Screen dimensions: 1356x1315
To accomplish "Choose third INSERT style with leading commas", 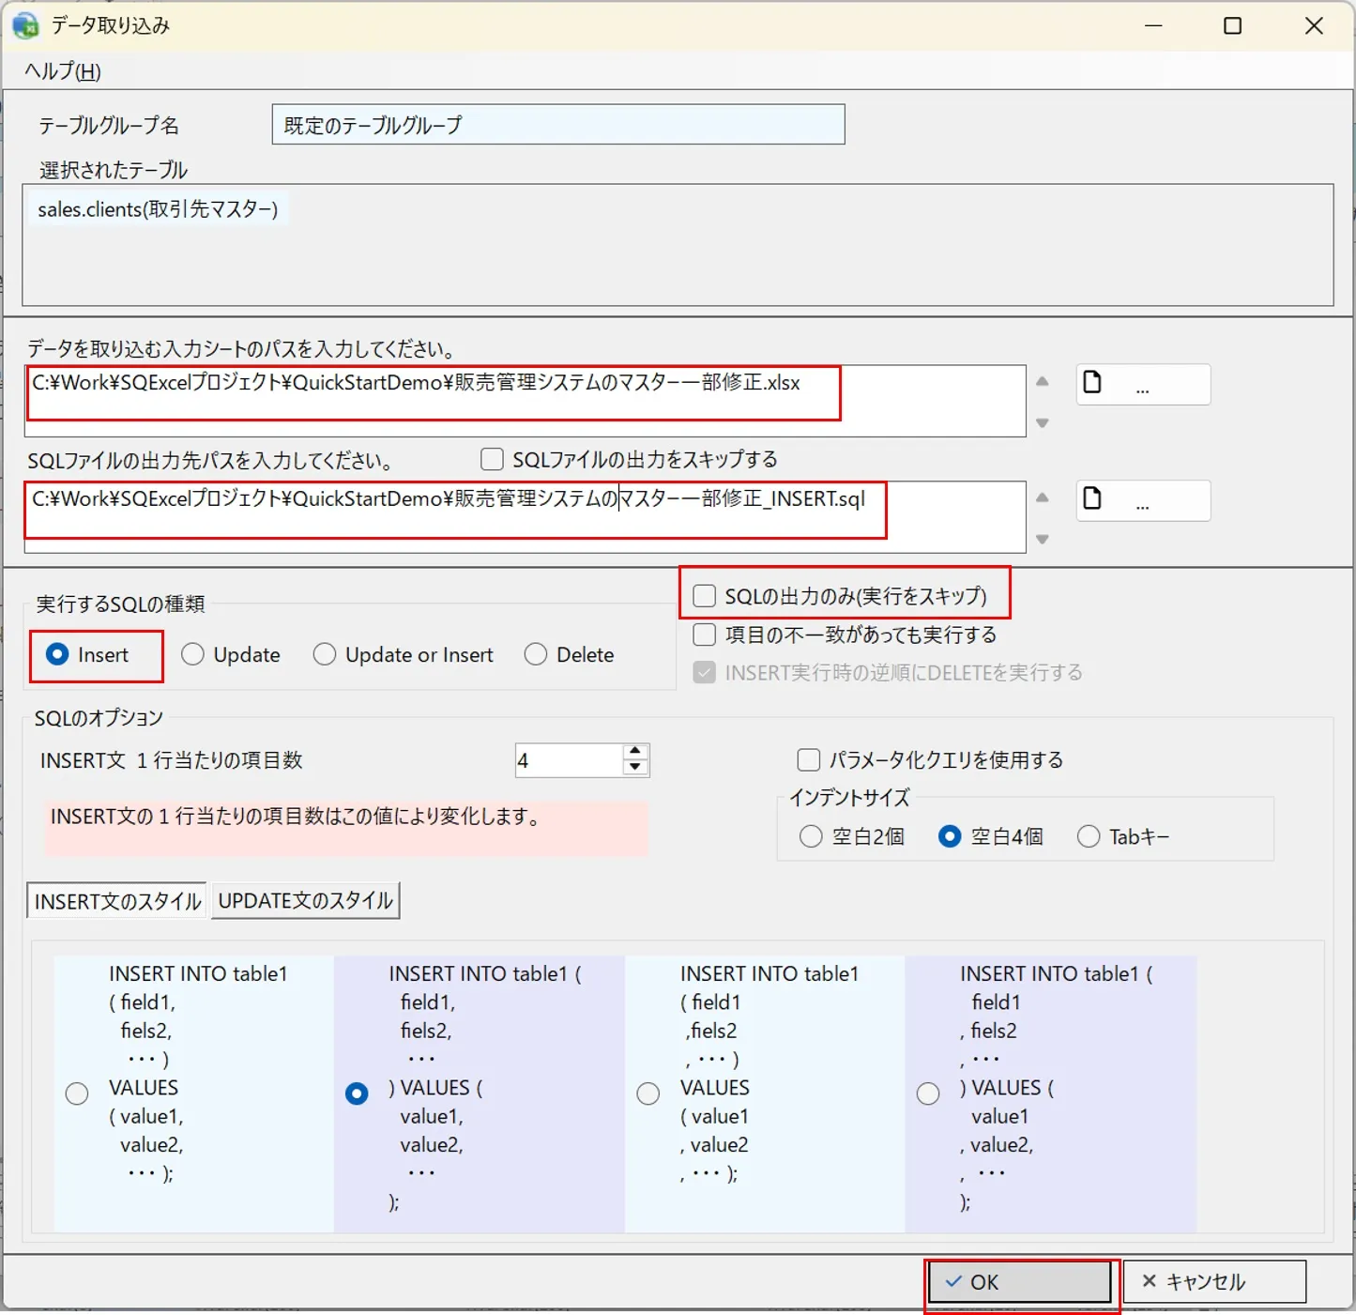I will (x=648, y=1093).
